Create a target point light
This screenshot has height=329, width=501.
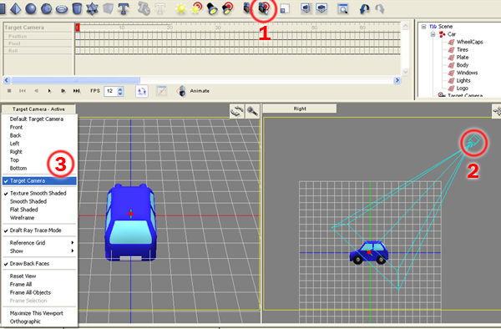(196, 8)
